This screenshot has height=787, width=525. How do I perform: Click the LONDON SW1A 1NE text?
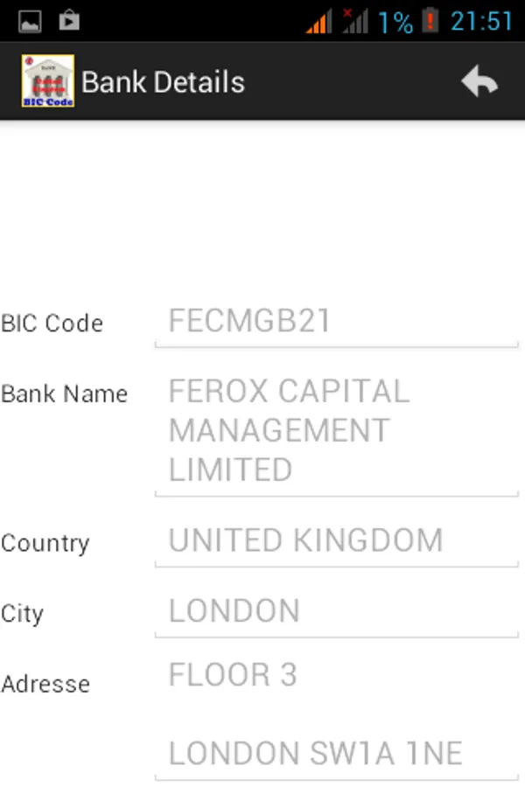(x=315, y=753)
